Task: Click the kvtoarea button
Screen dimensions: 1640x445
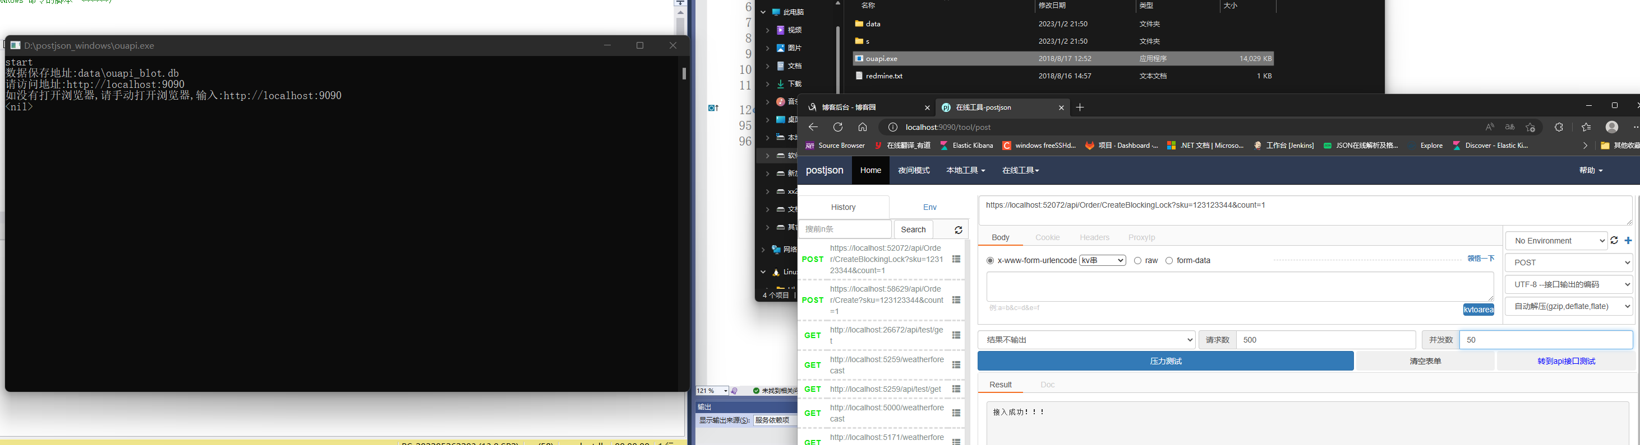Action: [x=1478, y=310]
